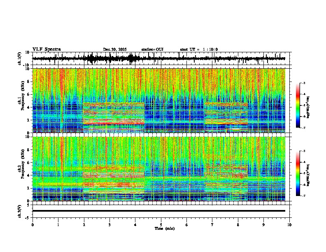This screenshot has height=252, width=326.
Task: Select the date 'Dec. 30, 2025'
Action: (x=115, y=49)
